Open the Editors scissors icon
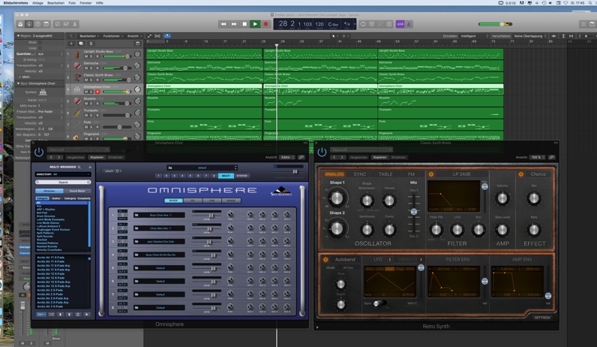This screenshot has width=597, height=347. pyautogui.click(x=75, y=24)
